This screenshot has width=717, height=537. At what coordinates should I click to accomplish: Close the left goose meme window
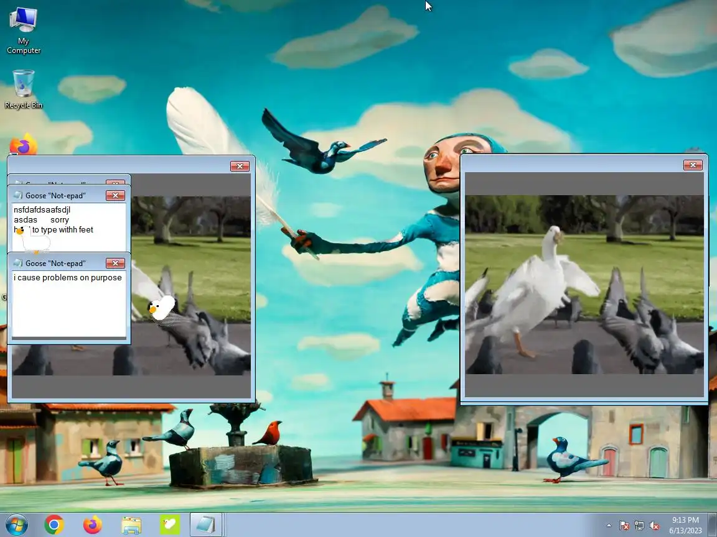pyautogui.click(x=240, y=166)
